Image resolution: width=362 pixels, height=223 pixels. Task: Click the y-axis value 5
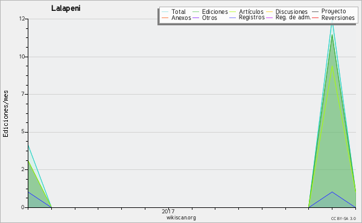pos(23,131)
